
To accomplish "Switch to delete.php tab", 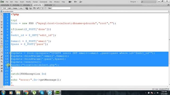I will coord(48,5).
